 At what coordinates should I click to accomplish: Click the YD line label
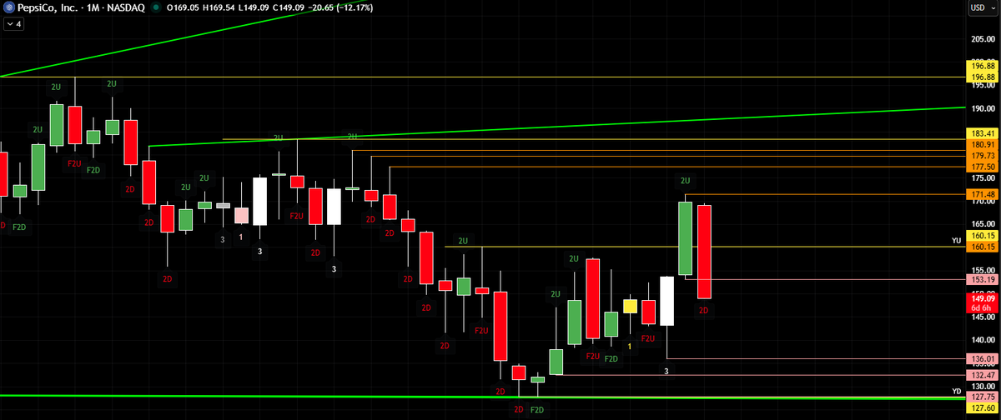click(x=957, y=391)
